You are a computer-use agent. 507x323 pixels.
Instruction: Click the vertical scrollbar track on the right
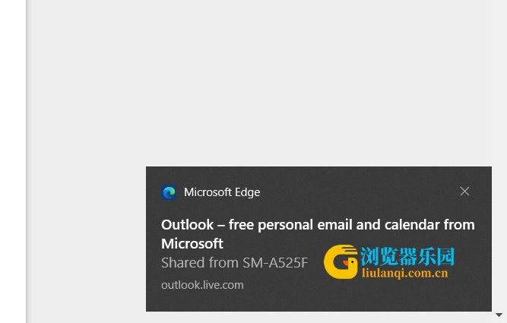[x=499, y=155]
